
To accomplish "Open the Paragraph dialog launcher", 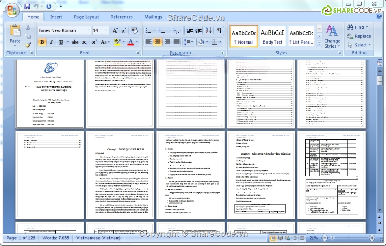I will (x=222, y=52).
